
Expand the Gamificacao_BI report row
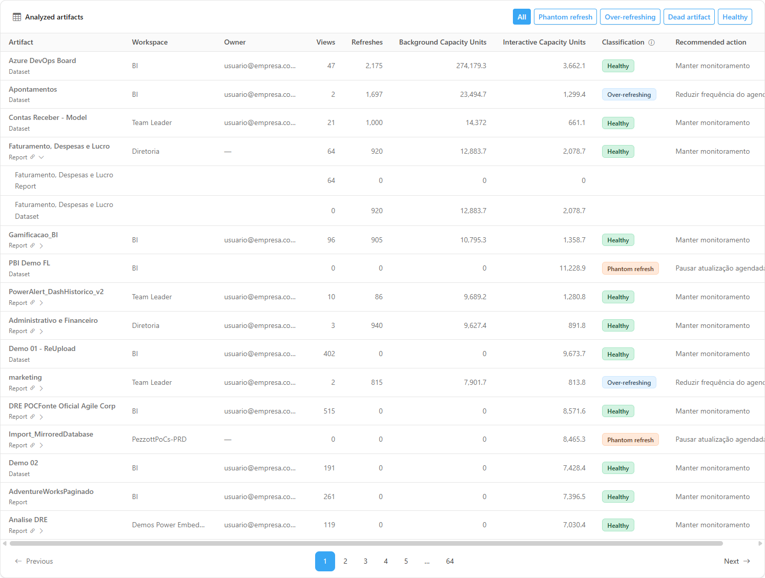coord(42,246)
